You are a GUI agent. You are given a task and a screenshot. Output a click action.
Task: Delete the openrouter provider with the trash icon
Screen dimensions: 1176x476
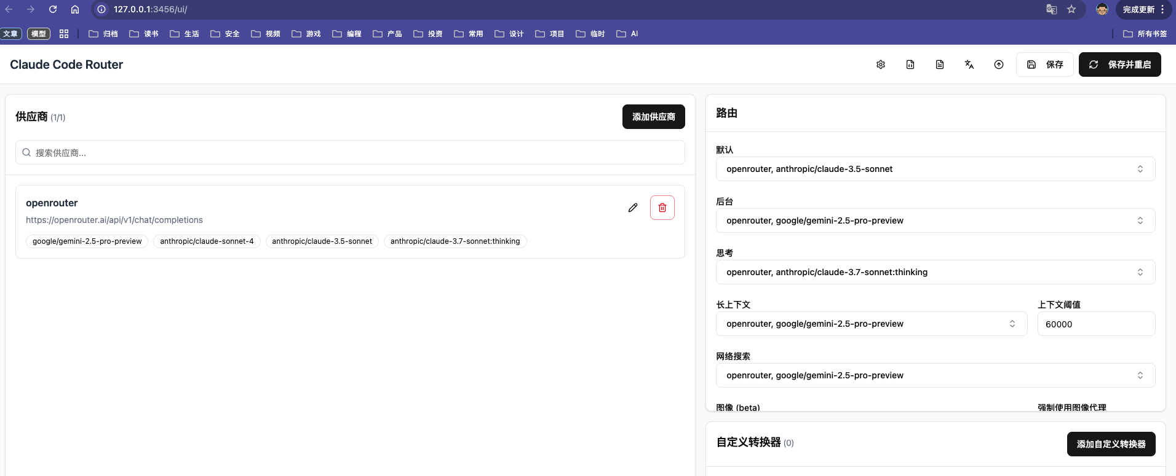662,208
